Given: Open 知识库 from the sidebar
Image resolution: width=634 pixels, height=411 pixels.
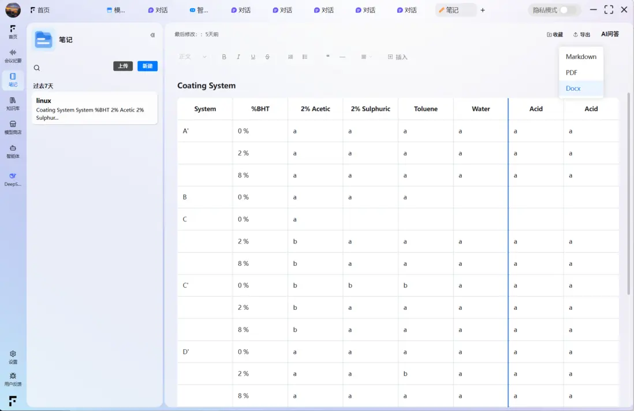Looking at the screenshot, I should point(13,103).
